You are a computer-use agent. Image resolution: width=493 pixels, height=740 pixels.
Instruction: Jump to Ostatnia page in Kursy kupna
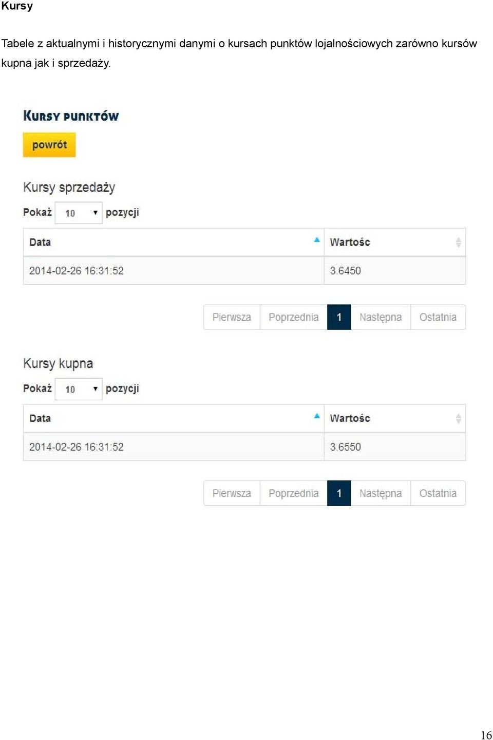438,493
